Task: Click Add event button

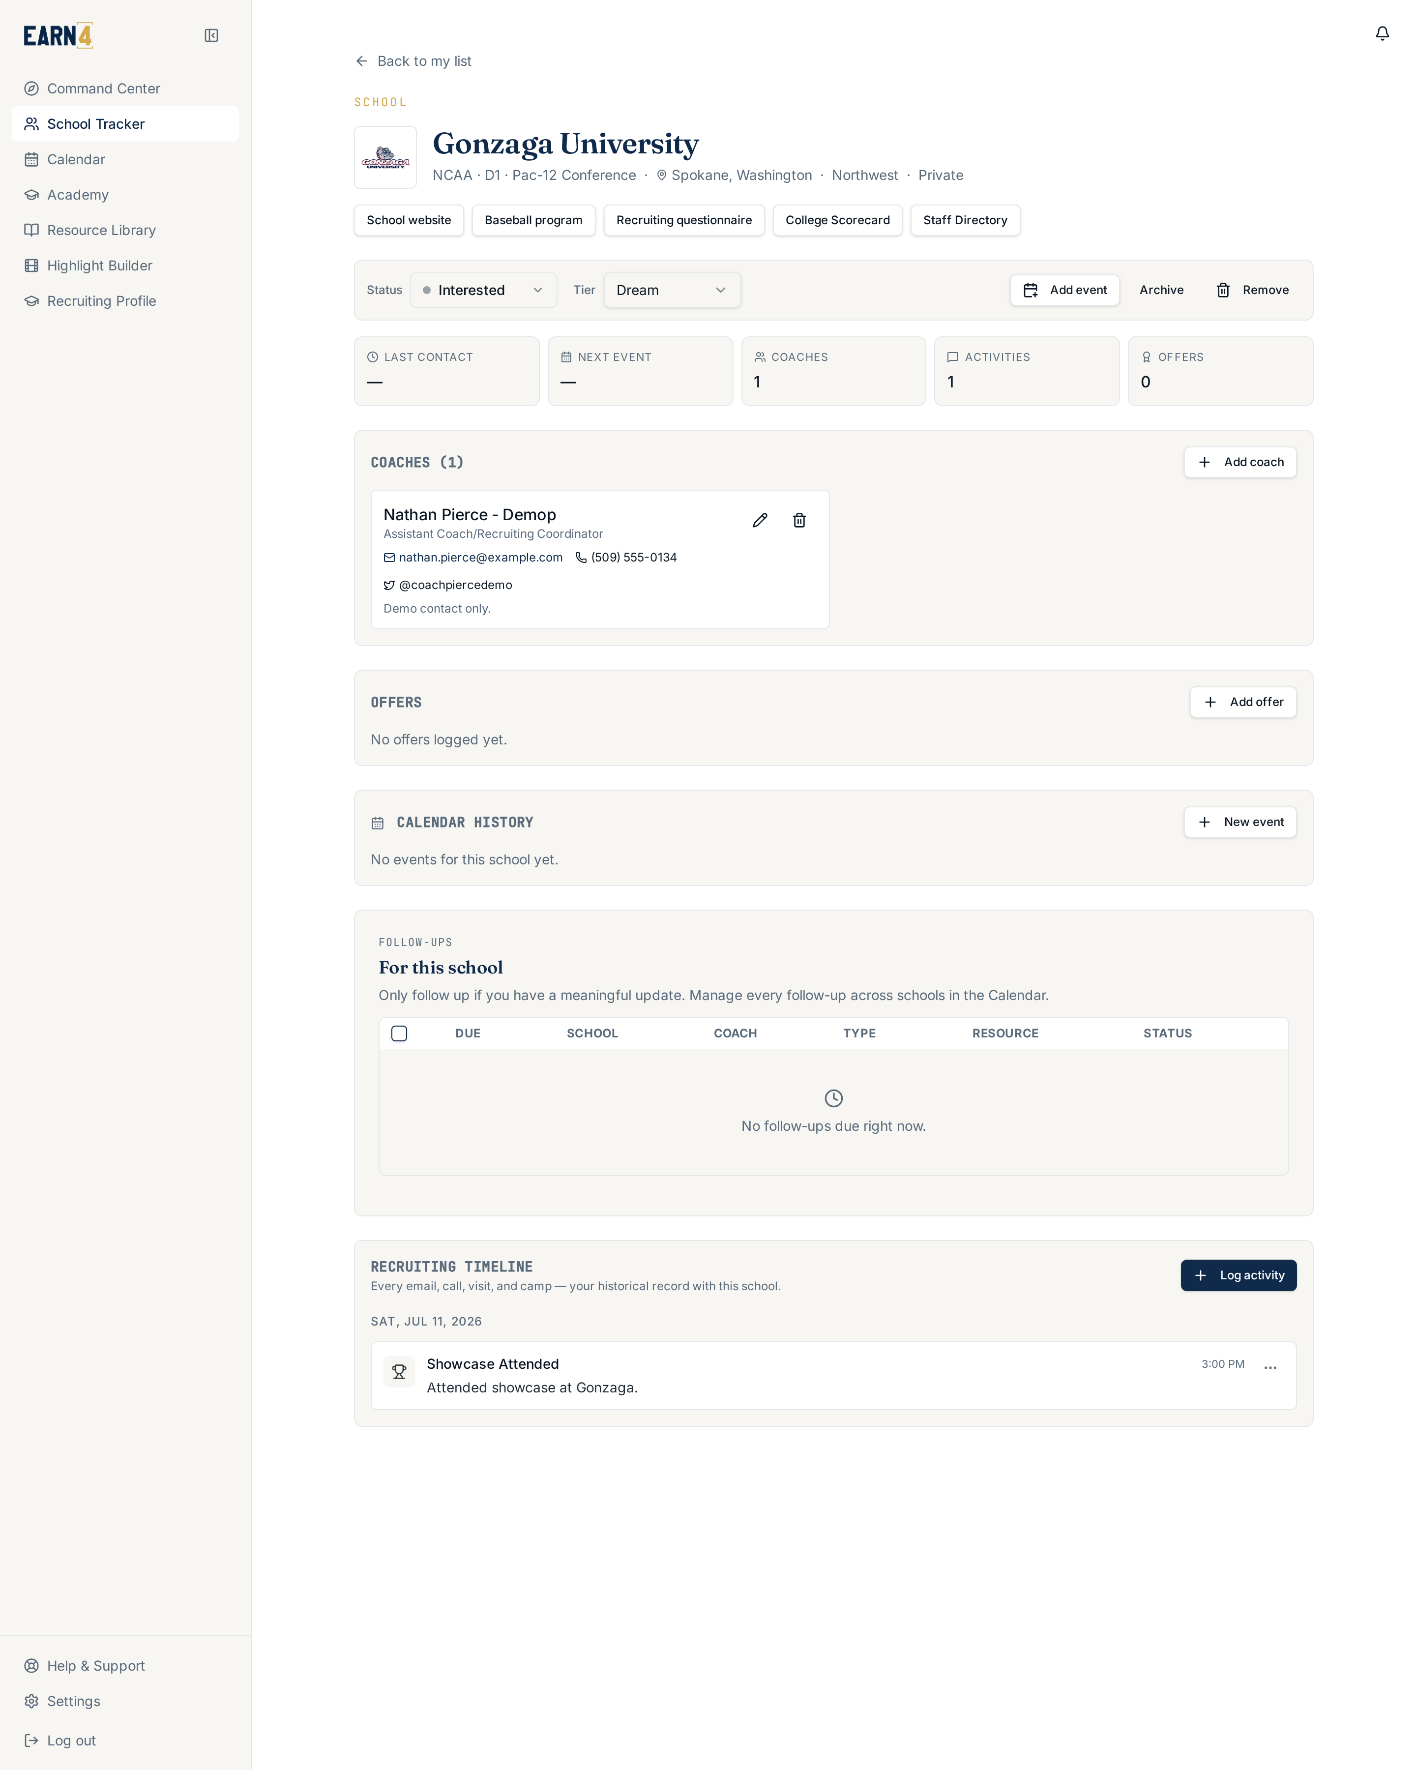Action: click(x=1064, y=290)
